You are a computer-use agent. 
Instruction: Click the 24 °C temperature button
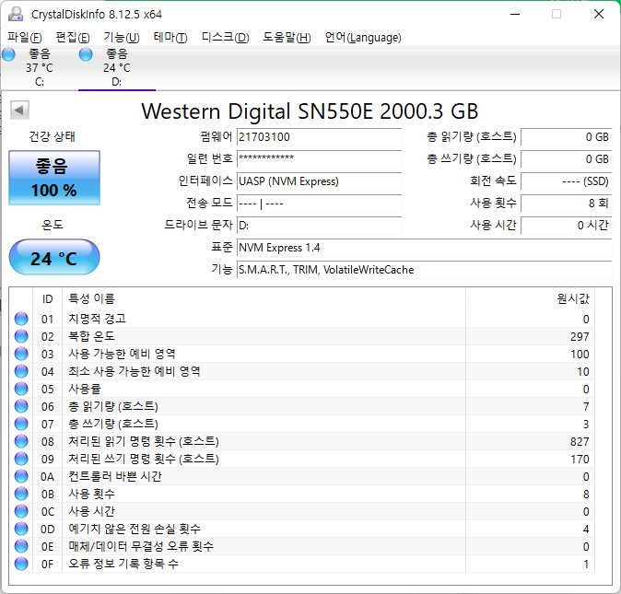pos(54,257)
